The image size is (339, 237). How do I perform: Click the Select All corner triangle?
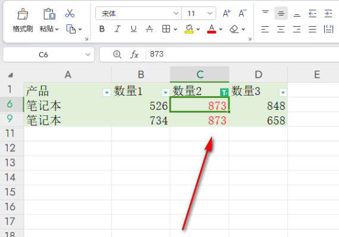pos(10,75)
